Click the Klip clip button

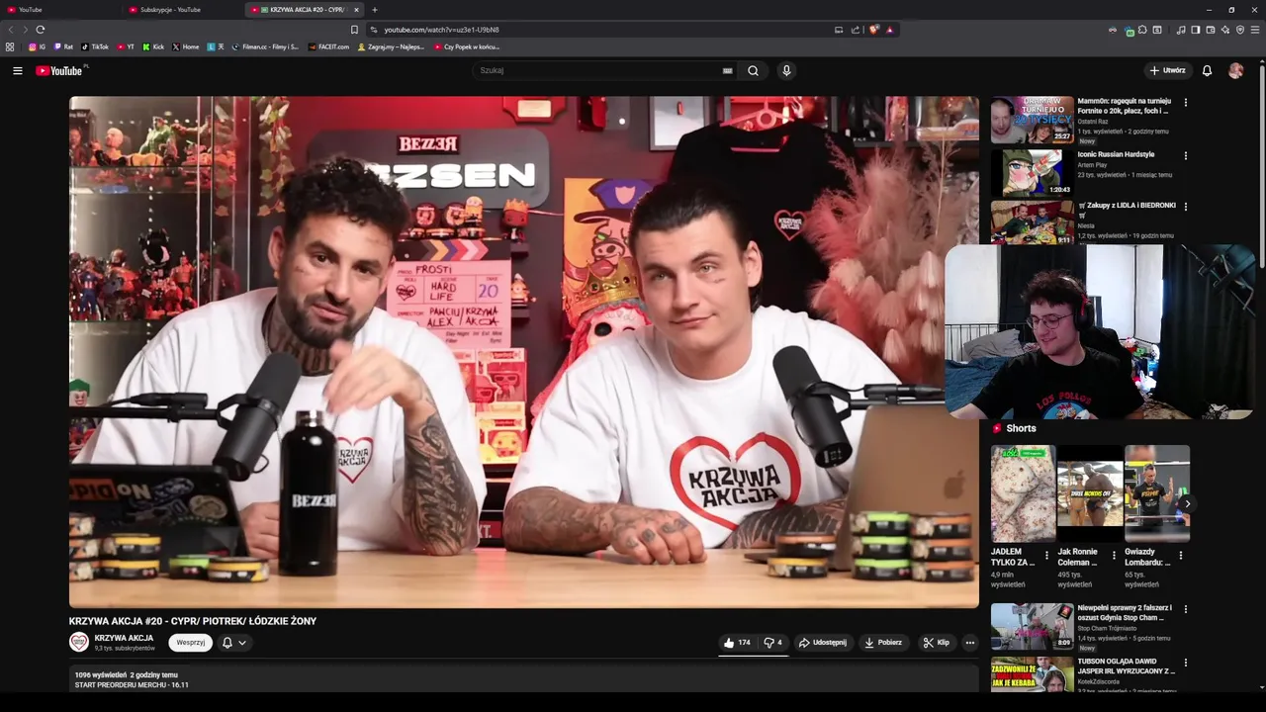pyautogui.click(x=936, y=642)
